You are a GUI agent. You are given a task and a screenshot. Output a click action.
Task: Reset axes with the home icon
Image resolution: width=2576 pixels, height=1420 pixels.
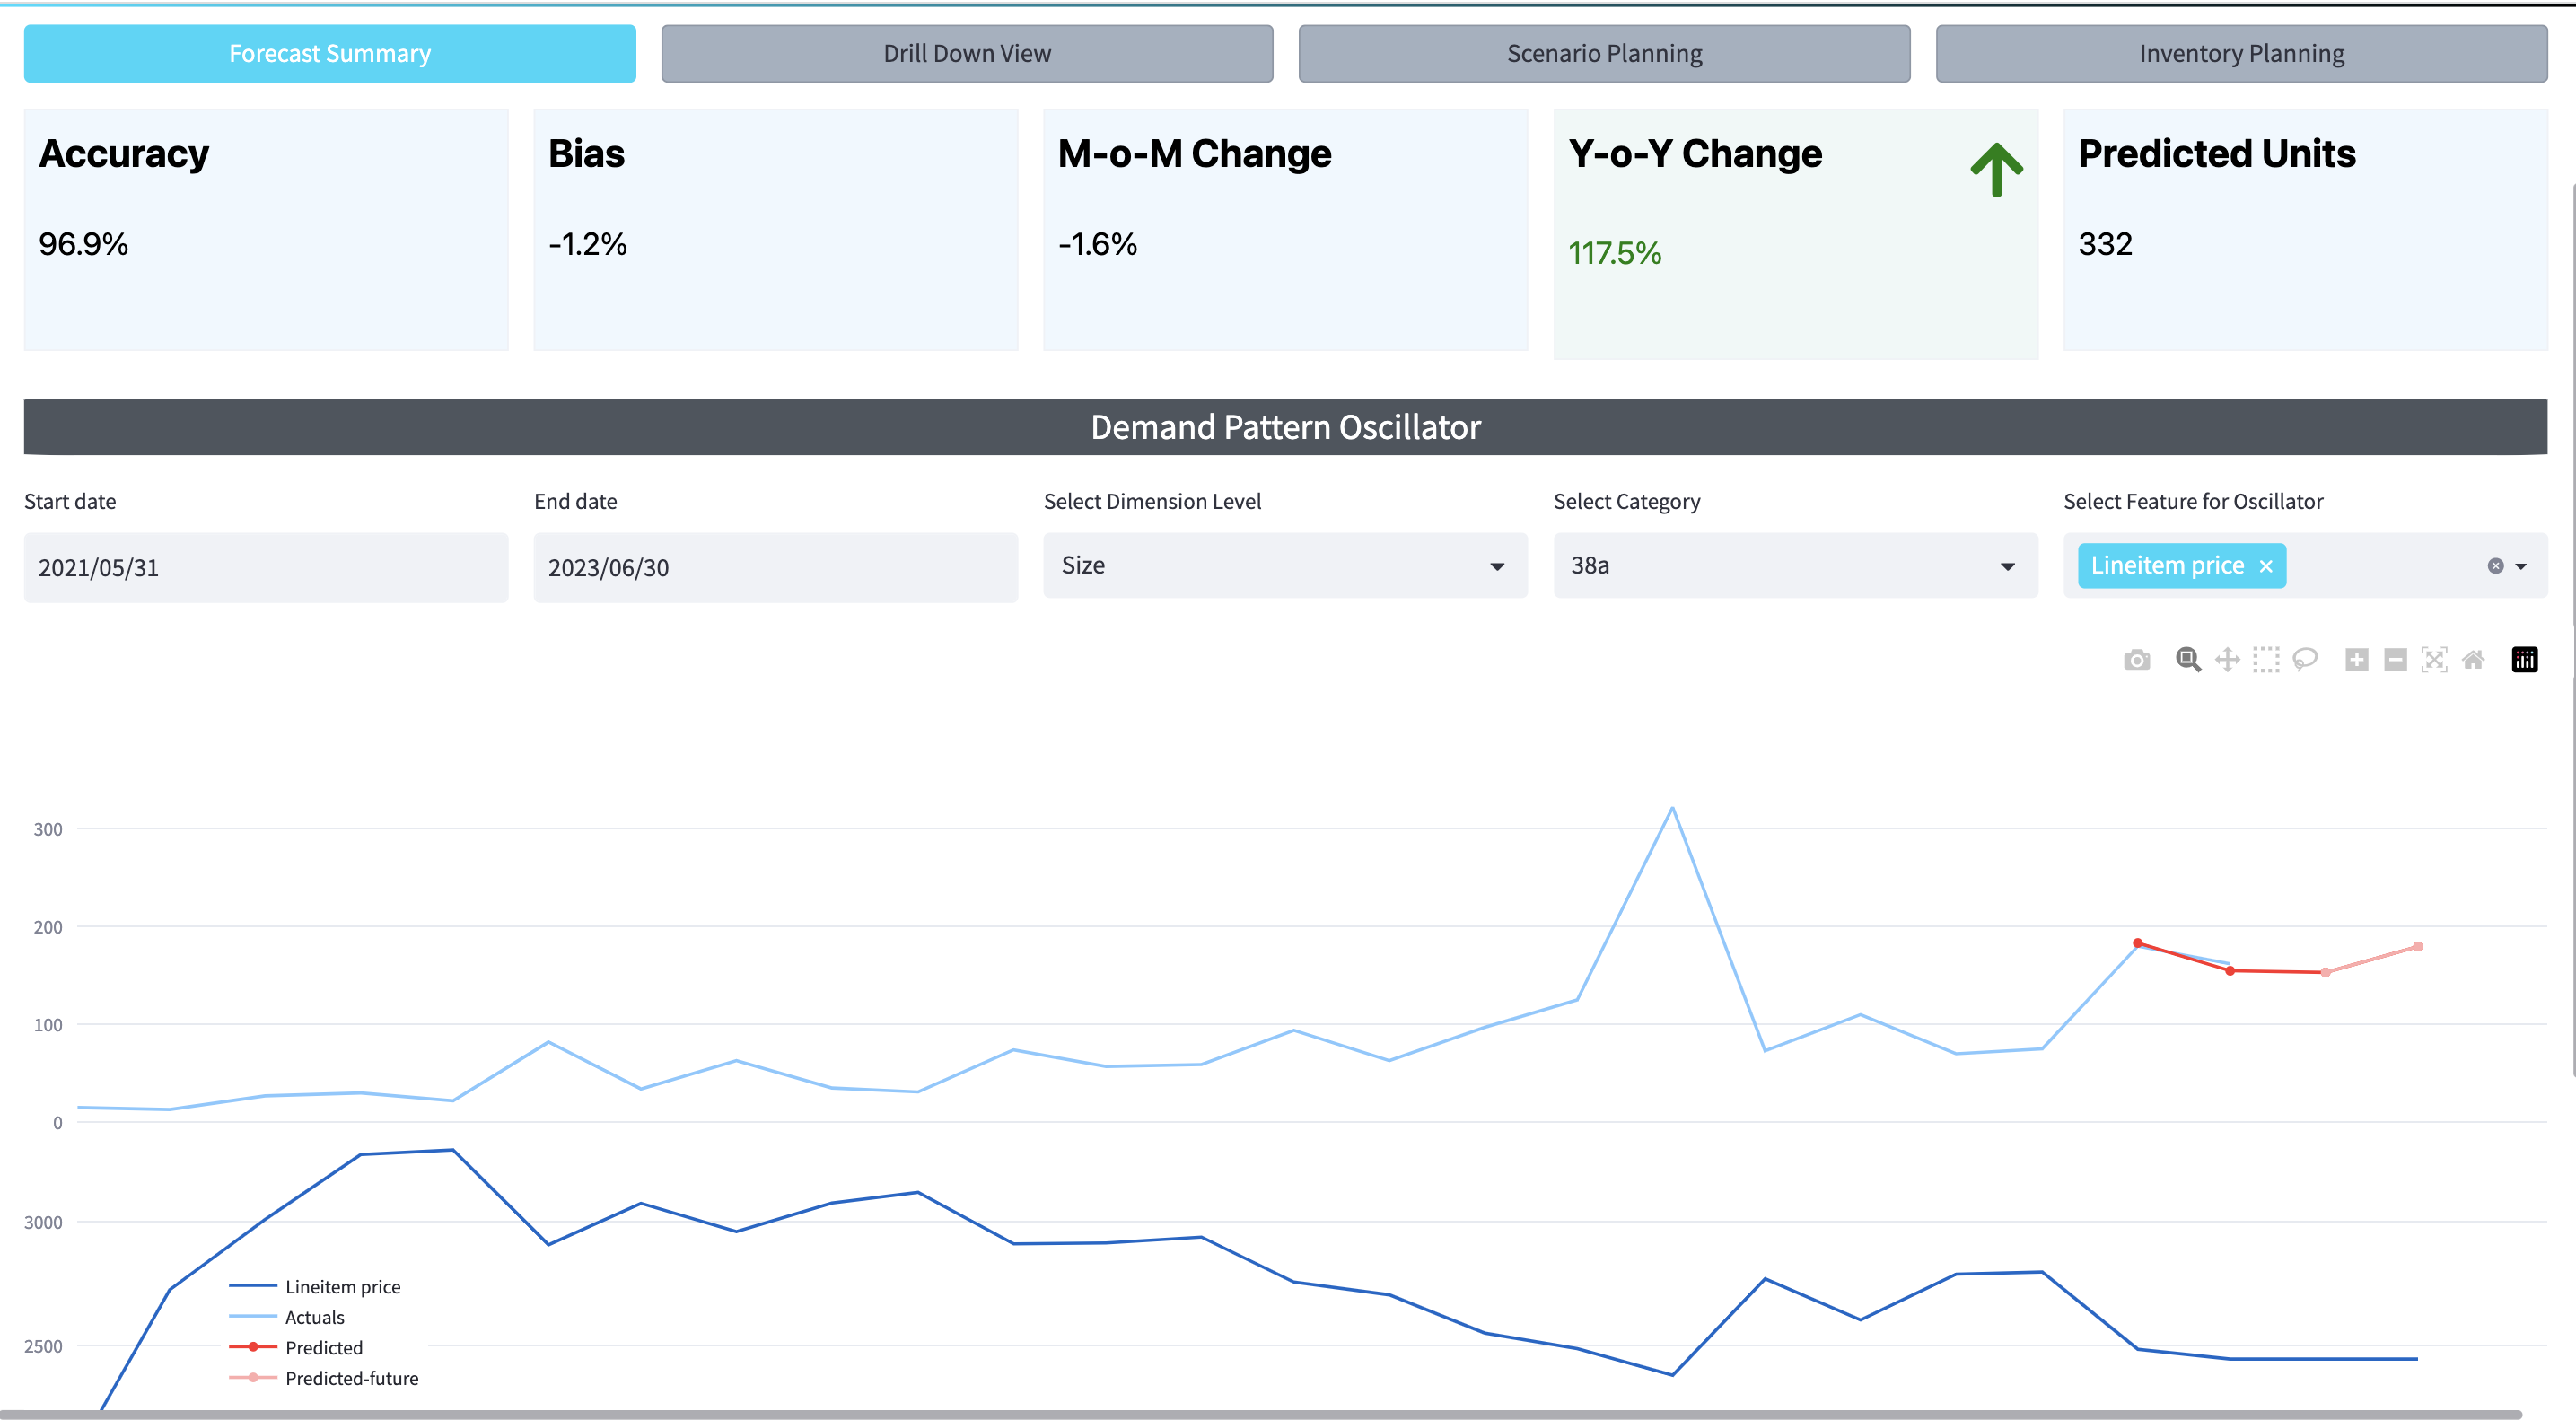click(2473, 660)
